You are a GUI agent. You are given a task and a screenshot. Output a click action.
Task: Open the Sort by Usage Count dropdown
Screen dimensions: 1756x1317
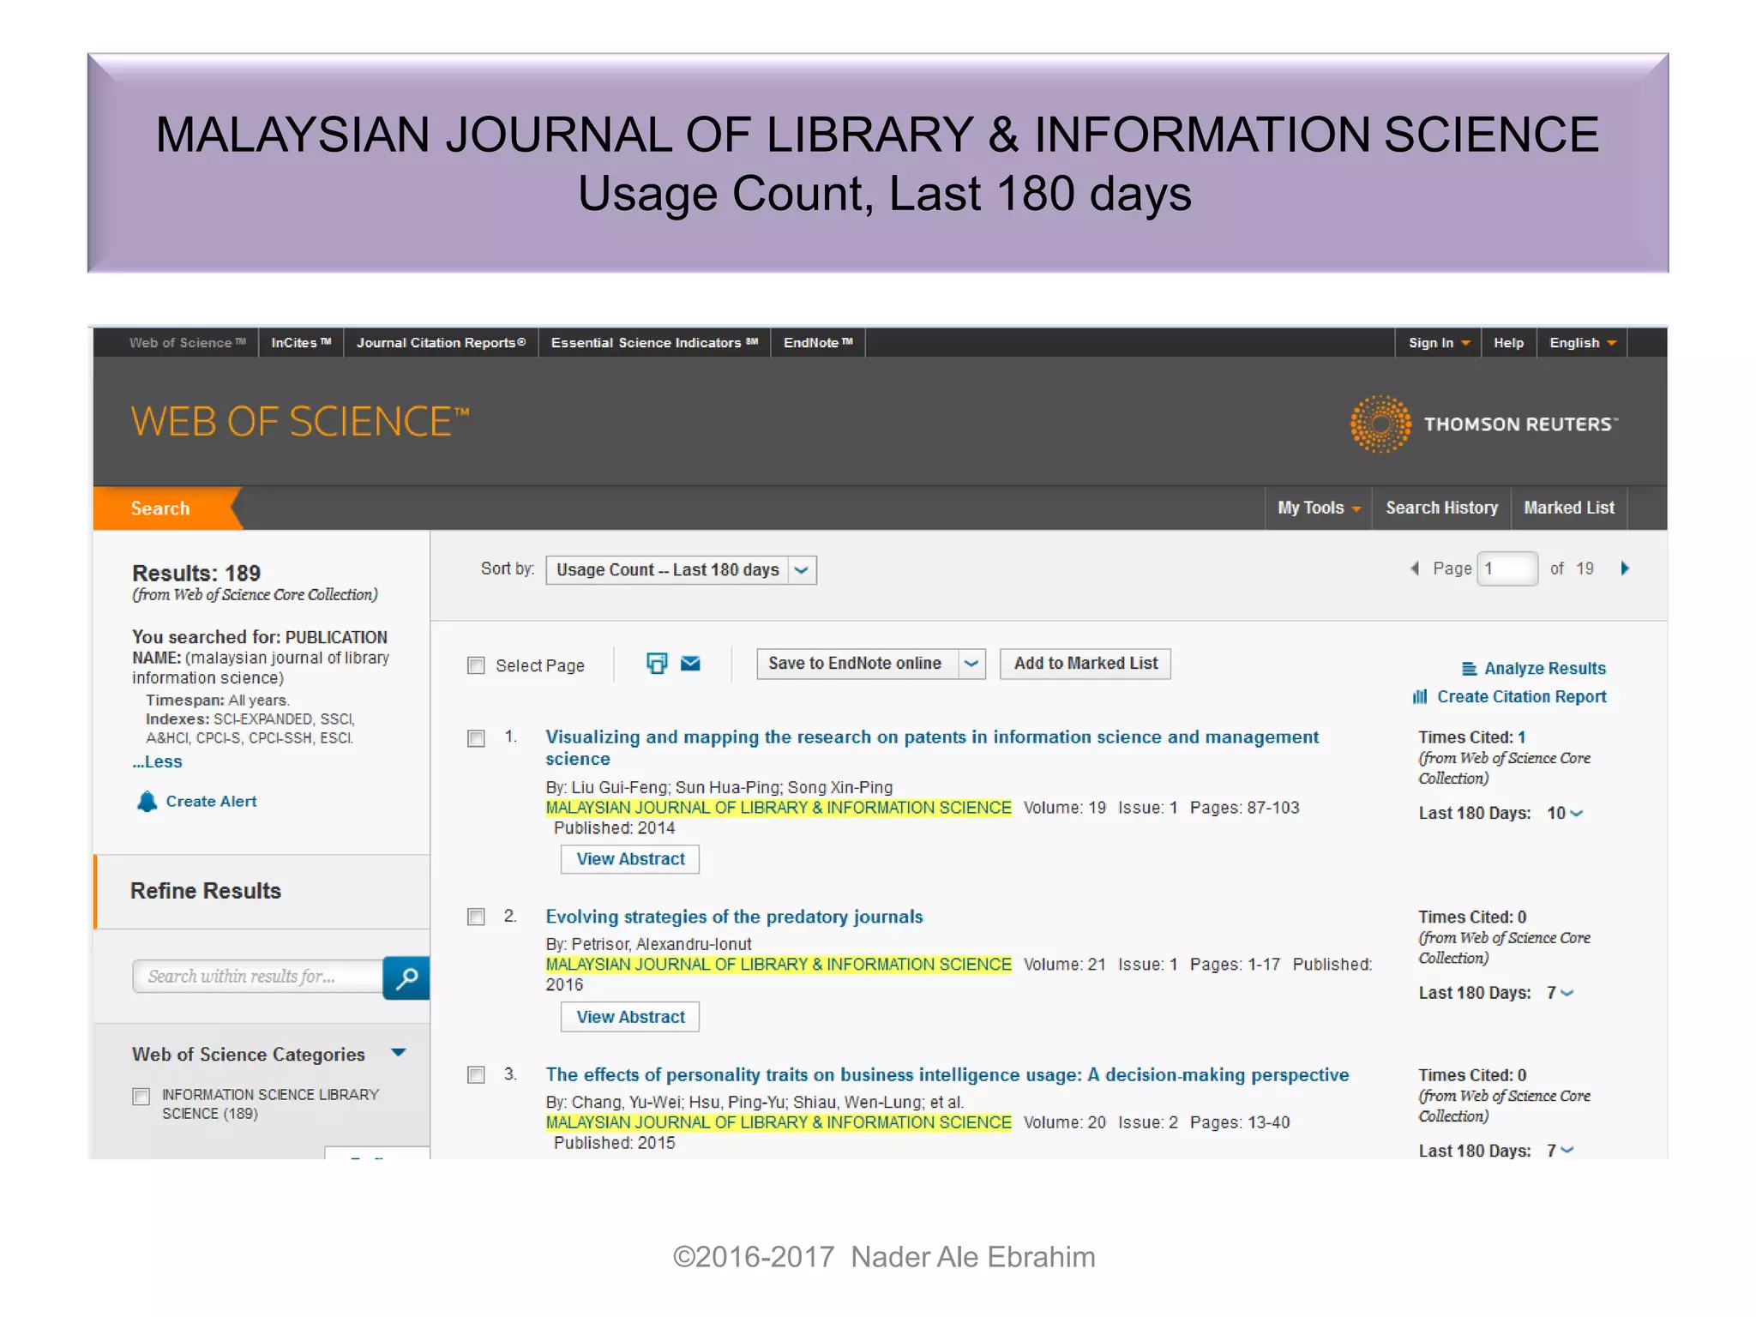(x=681, y=570)
